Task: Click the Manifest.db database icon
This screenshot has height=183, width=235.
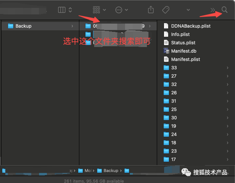Action: coord(166,51)
